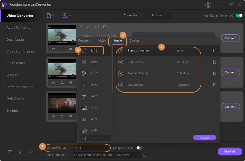This screenshot has height=161, width=245.
Task: Edit the Same as source preset
Action: click(215, 51)
